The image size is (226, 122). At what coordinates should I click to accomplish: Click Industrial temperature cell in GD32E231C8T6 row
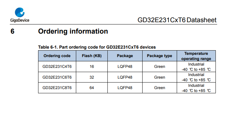click(196, 88)
